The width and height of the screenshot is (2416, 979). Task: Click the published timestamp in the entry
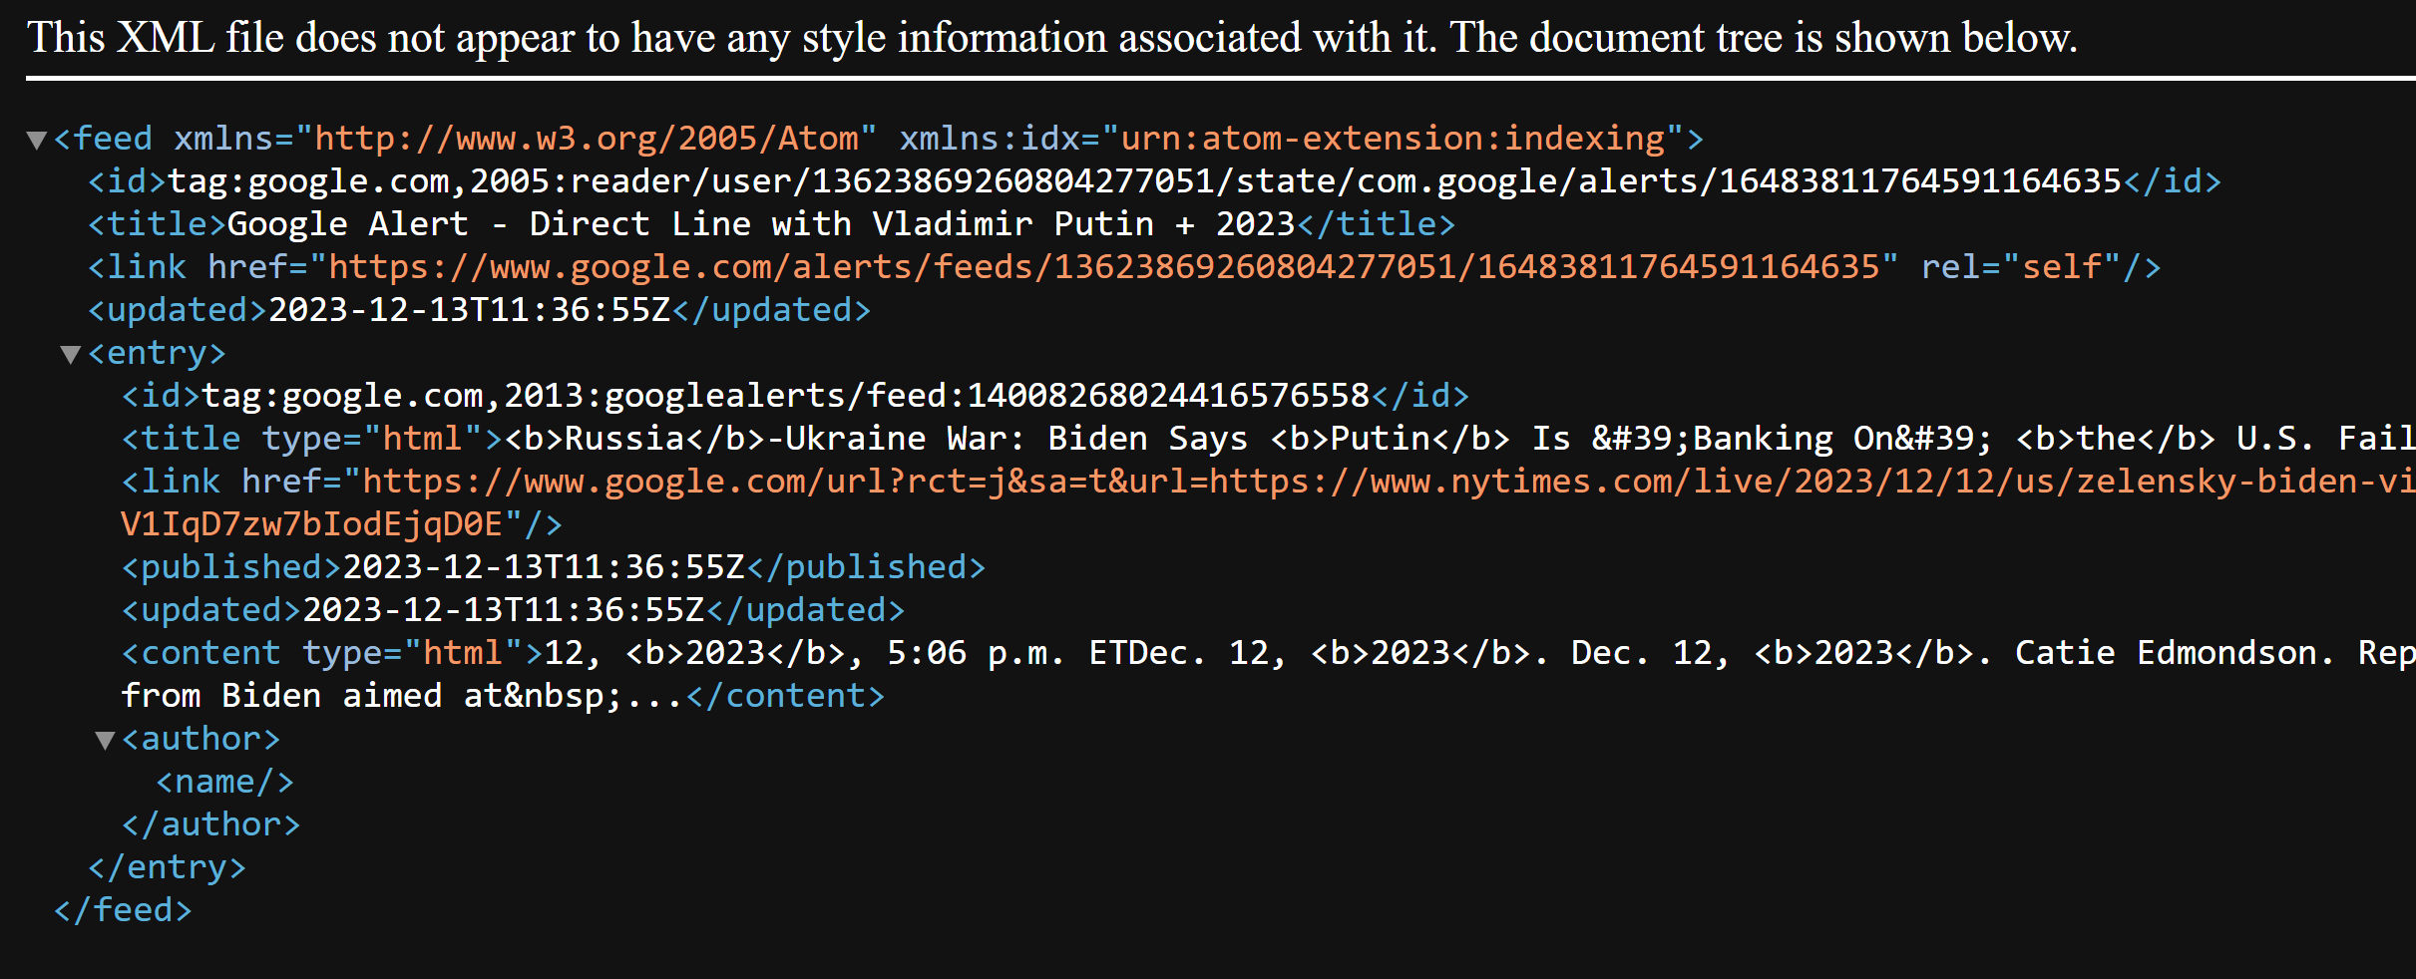(544, 567)
